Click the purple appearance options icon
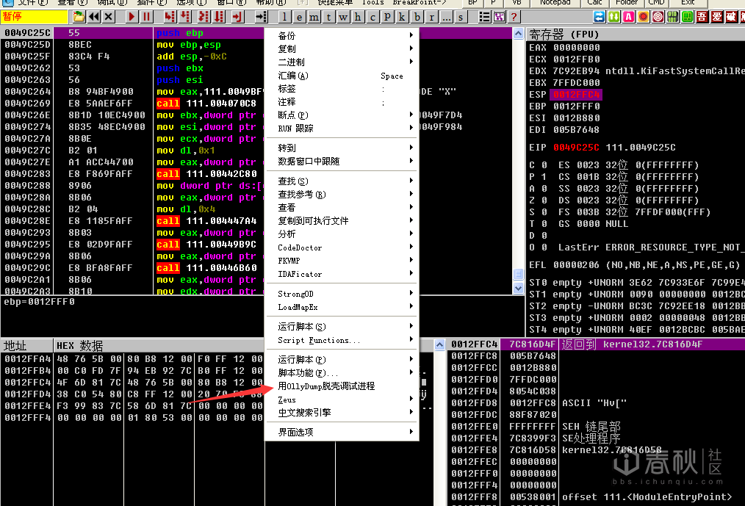The height and width of the screenshot is (506, 745). pyautogui.click(x=499, y=17)
